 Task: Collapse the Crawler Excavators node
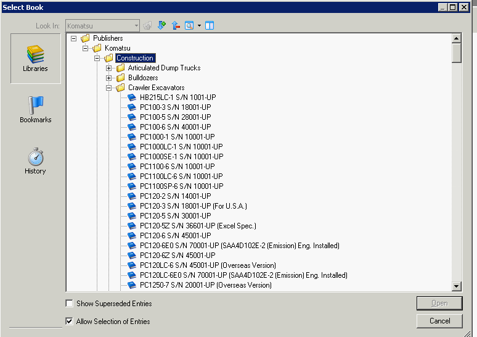click(x=108, y=88)
